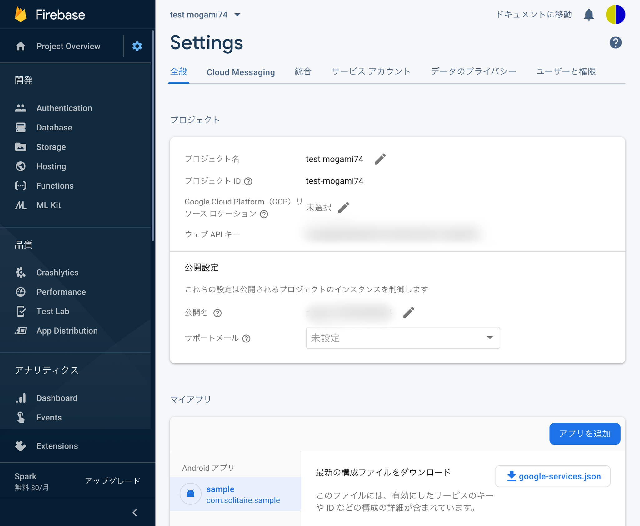Open the Storage section
The width and height of the screenshot is (640, 526).
pyautogui.click(x=51, y=147)
